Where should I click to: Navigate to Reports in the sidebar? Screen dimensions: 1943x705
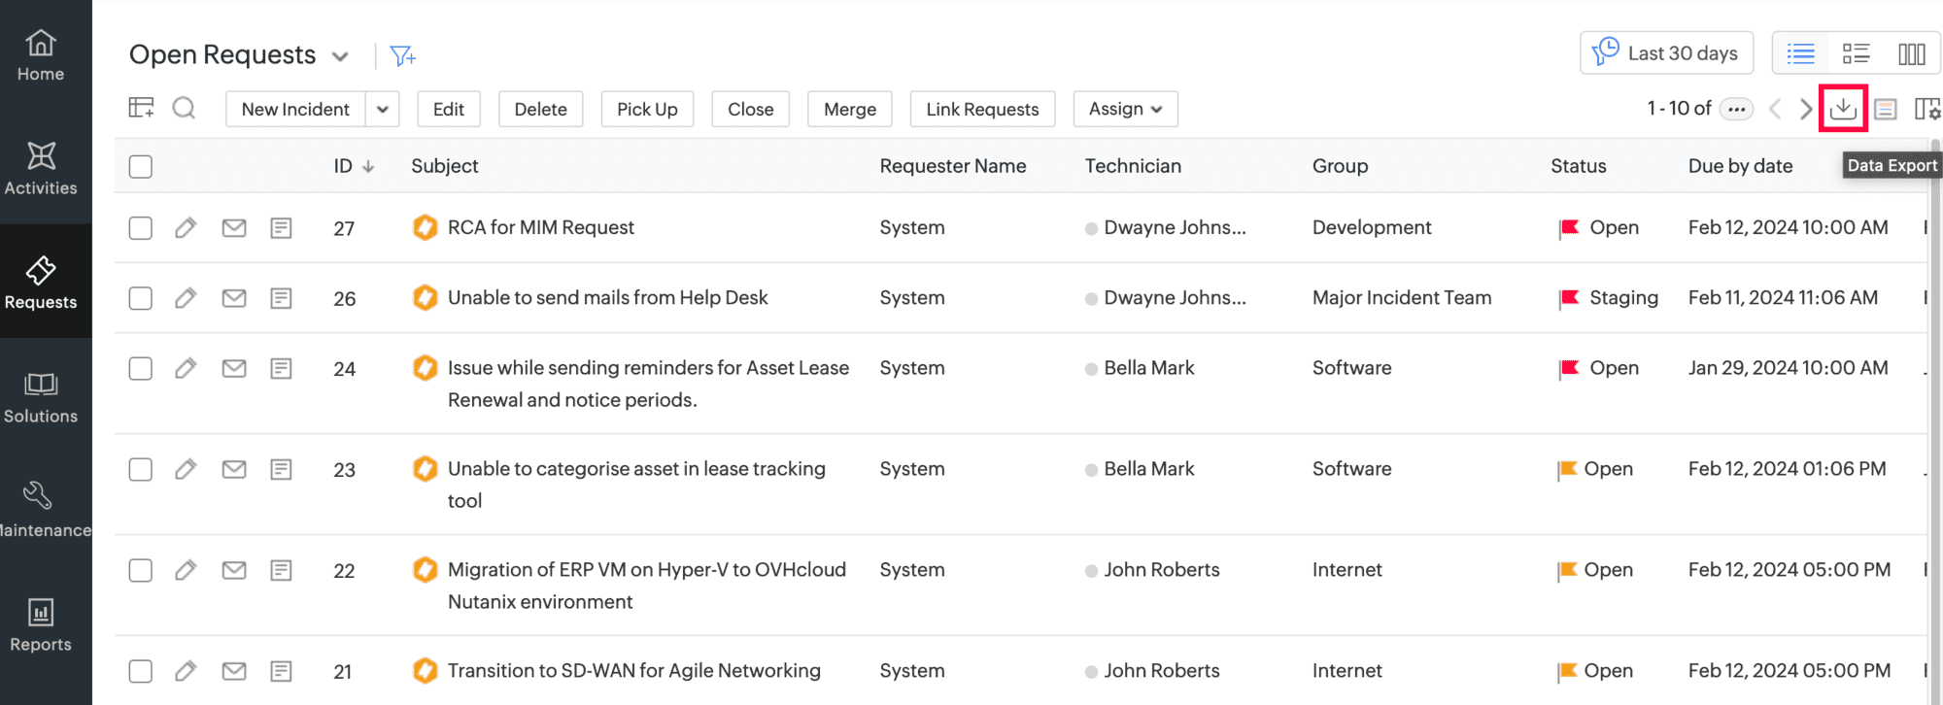(x=41, y=625)
